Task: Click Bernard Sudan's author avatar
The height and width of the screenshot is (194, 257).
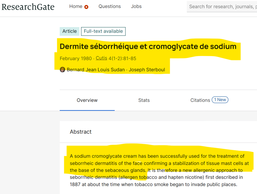Action: pos(62,70)
